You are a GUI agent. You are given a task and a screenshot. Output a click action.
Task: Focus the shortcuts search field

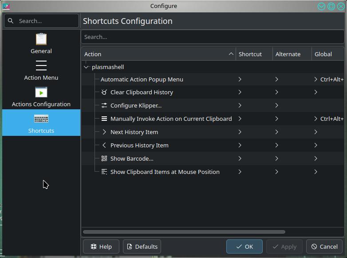click(x=213, y=37)
